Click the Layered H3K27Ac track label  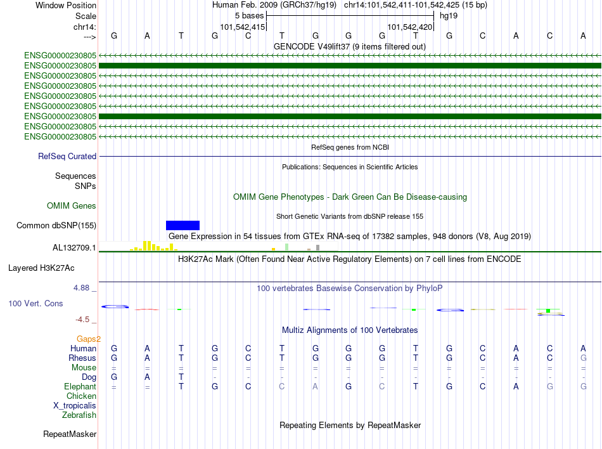tap(41, 268)
